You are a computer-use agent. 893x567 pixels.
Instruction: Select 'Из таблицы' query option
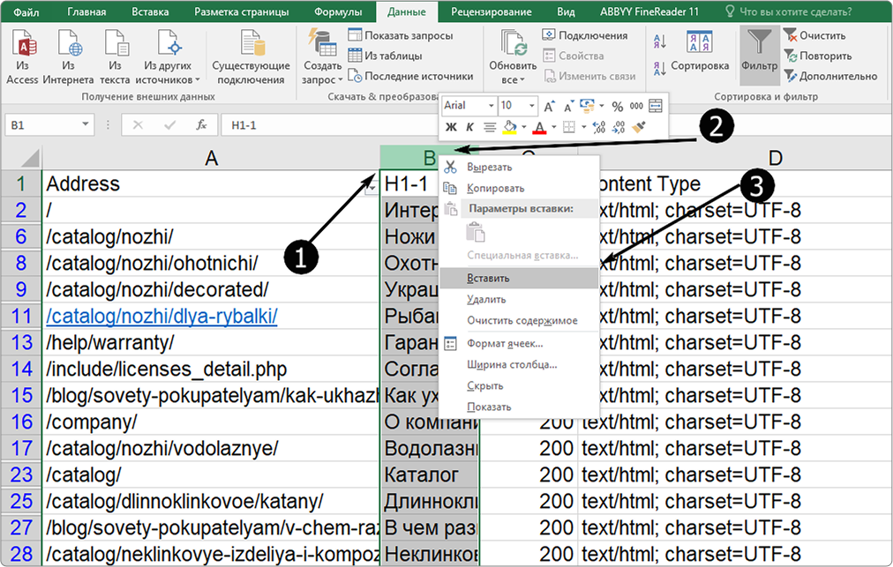(x=386, y=56)
